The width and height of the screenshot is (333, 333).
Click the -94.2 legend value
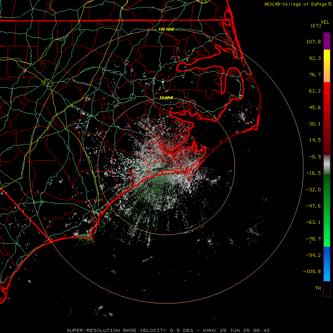313,255
